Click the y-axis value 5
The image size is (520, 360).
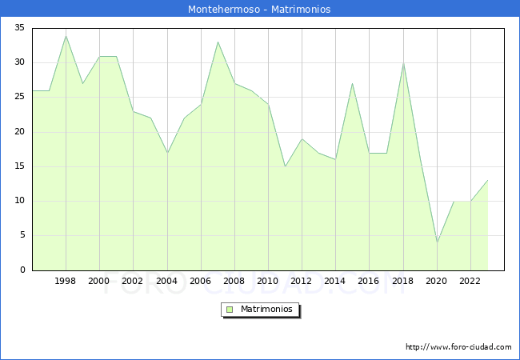22,235
